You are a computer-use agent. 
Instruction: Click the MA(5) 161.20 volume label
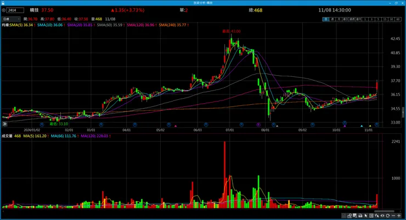(35, 136)
